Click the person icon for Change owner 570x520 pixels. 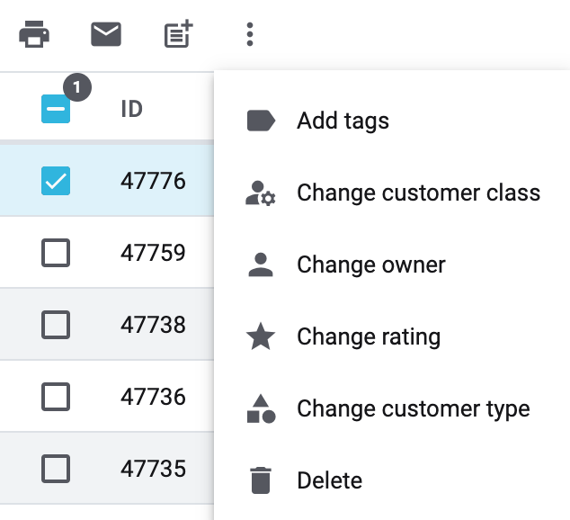pos(261,264)
